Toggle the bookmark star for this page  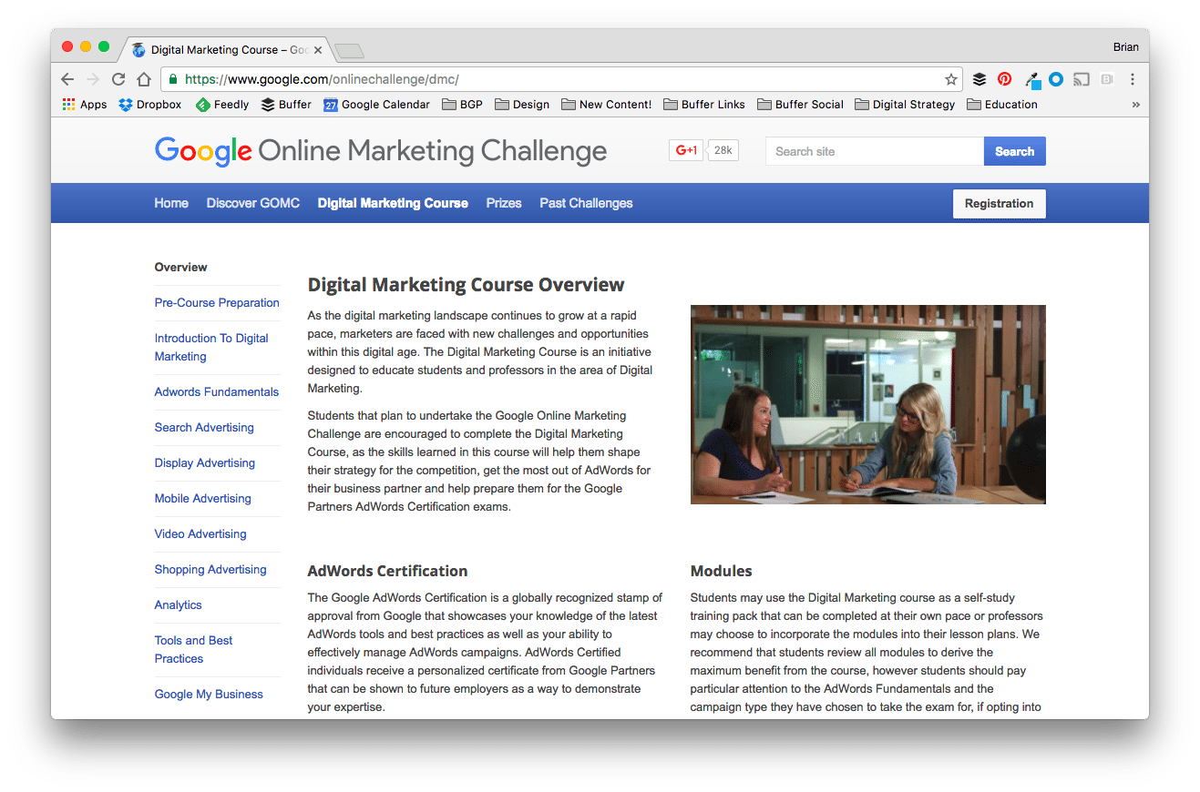pyautogui.click(x=951, y=79)
